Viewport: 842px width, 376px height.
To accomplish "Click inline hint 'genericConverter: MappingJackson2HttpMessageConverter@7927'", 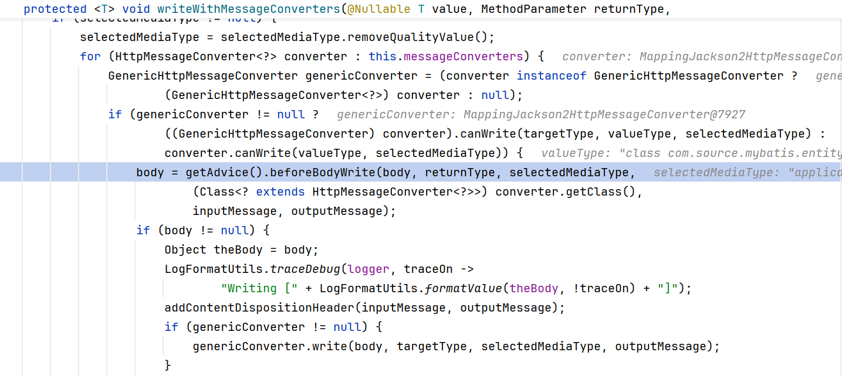I will click(541, 114).
